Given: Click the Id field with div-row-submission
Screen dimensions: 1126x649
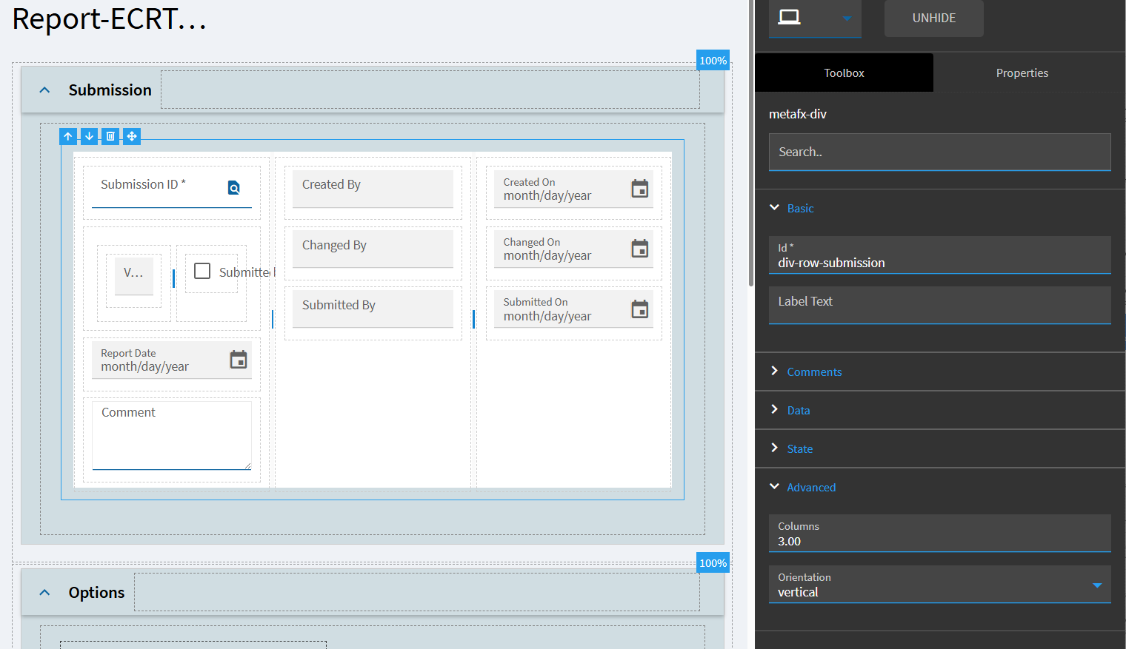Looking at the screenshot, I should pos(940,255).
